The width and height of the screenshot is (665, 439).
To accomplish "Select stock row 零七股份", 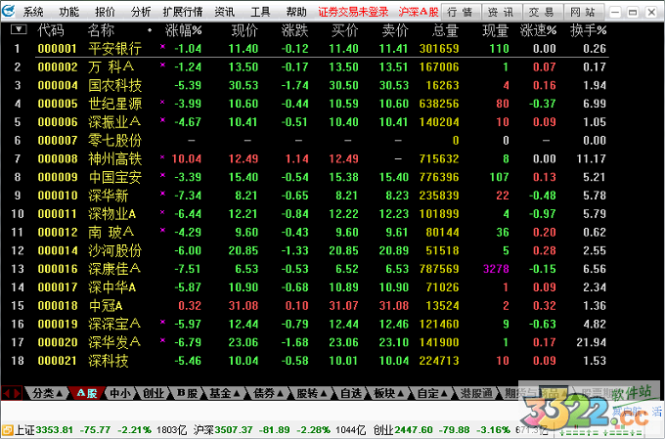I will click(310, 140).
